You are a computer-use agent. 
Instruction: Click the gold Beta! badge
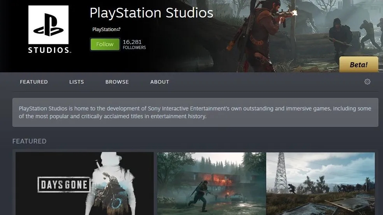click(x=358, y=65)
